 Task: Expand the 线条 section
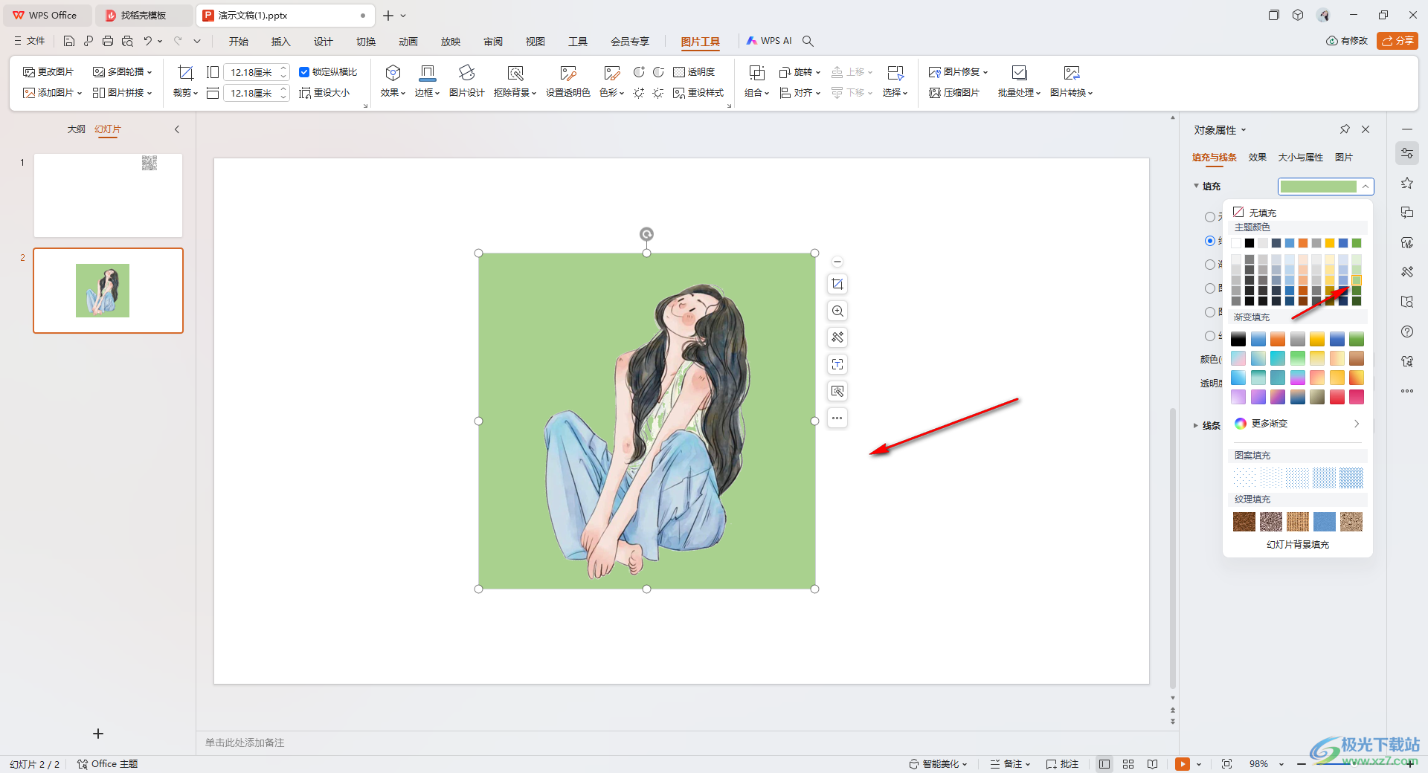1196,426
